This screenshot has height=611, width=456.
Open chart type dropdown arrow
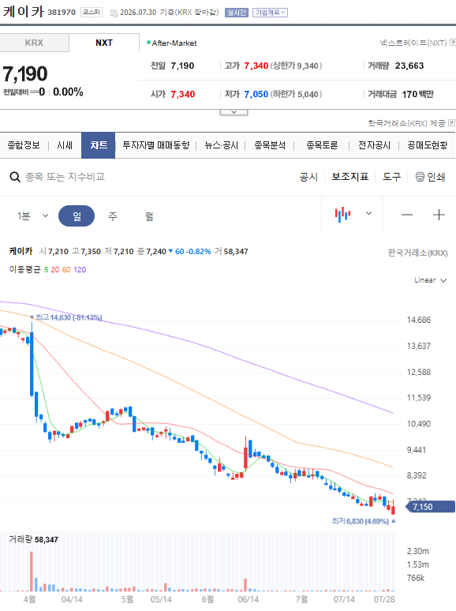(368, 213)
